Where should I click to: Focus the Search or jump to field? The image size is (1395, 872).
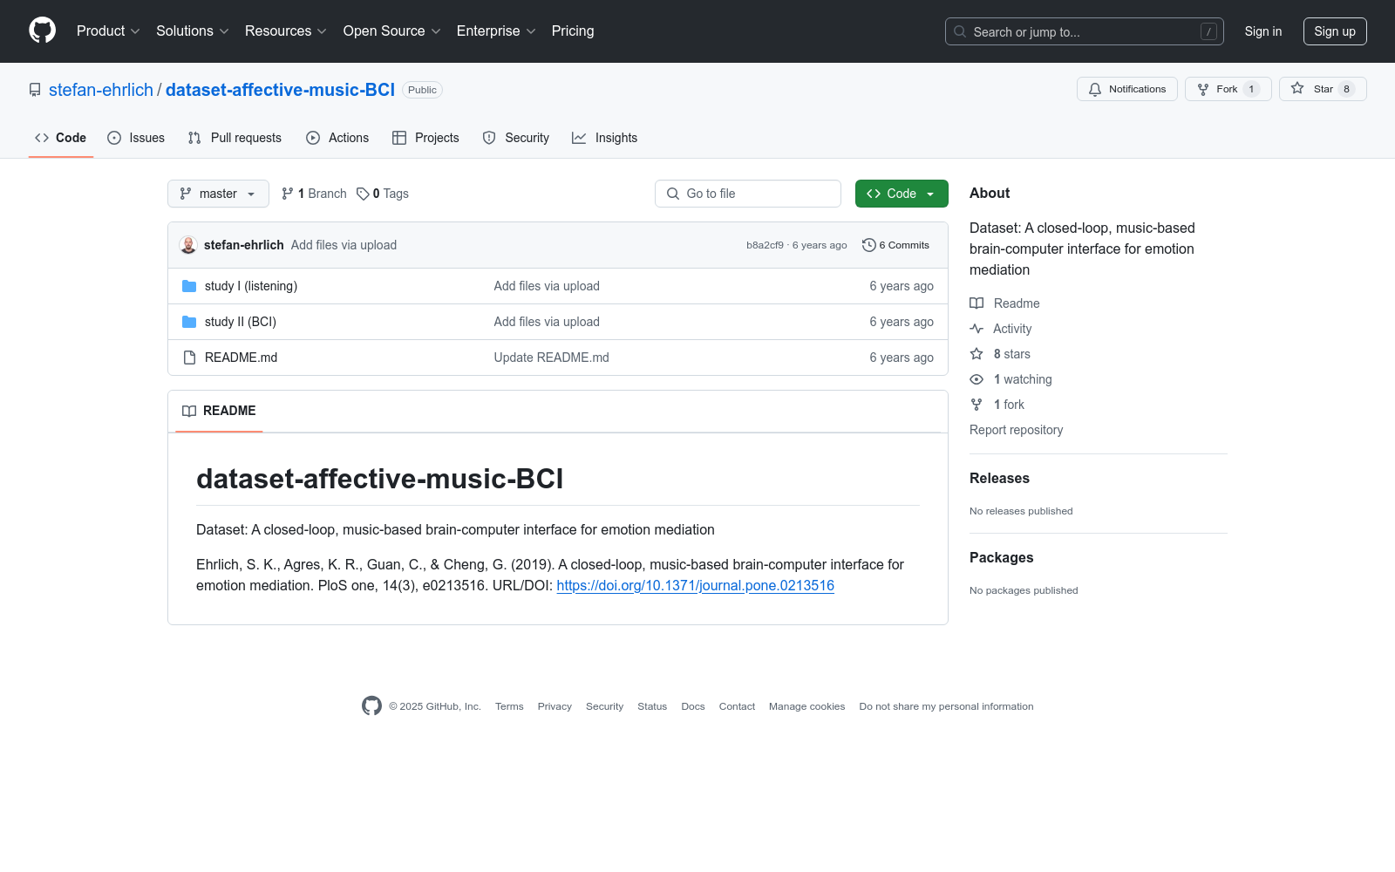(x=1084, y=31)
